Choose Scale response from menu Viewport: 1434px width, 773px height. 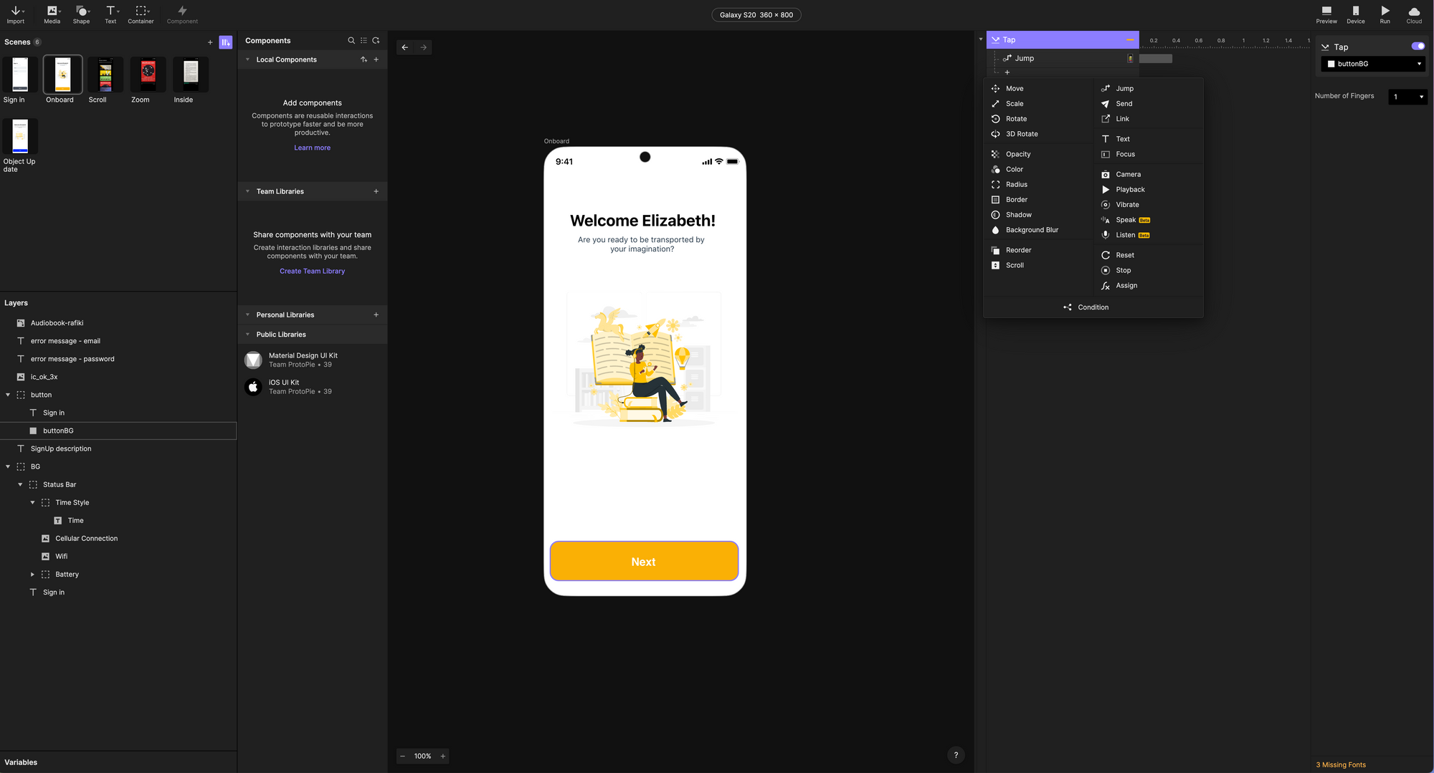(x=1038, y=104)
